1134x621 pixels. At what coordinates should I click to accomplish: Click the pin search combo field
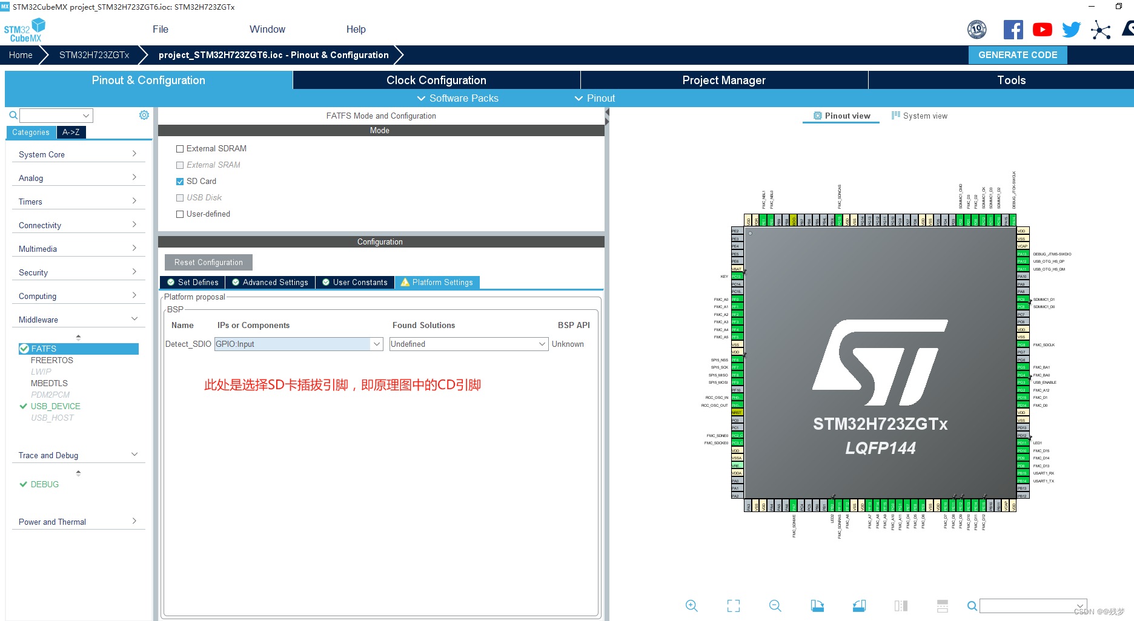tap(1033, 606)
